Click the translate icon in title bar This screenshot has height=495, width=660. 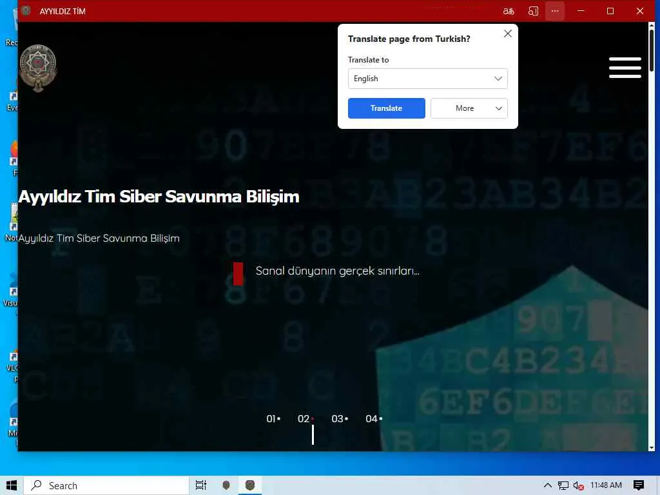point(509,12)
